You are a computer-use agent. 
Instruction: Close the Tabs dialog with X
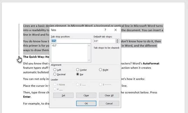(115, 30)
